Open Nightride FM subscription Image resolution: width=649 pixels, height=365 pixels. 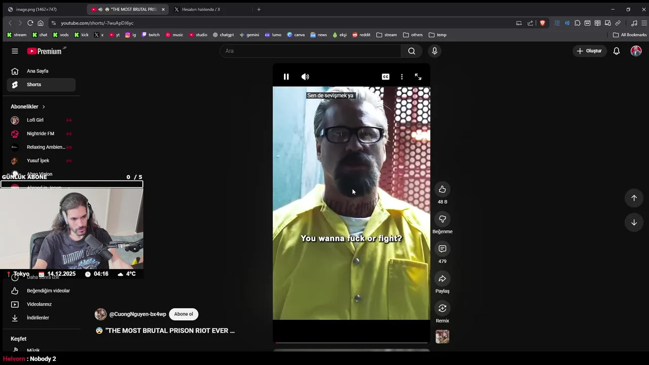tap(41, 133)
